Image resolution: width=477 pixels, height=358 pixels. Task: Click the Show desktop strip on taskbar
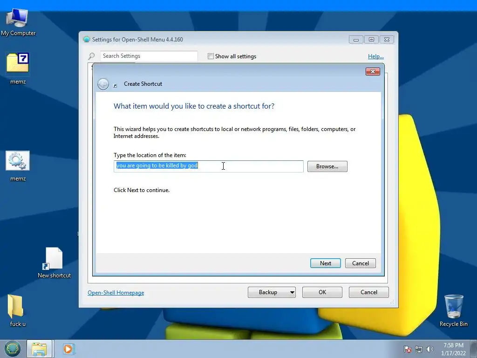pyautogui.click(x=474, y=349)
